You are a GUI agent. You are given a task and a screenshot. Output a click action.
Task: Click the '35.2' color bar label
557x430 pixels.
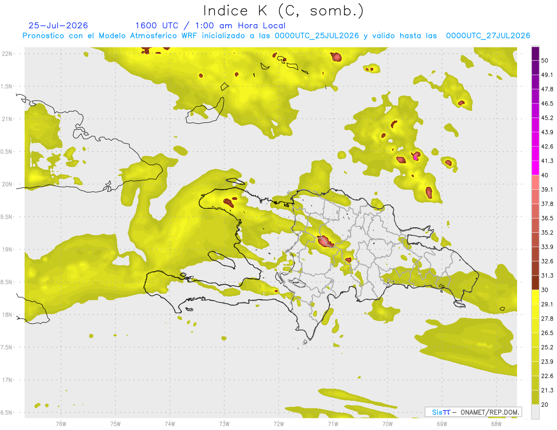(547, 232)
